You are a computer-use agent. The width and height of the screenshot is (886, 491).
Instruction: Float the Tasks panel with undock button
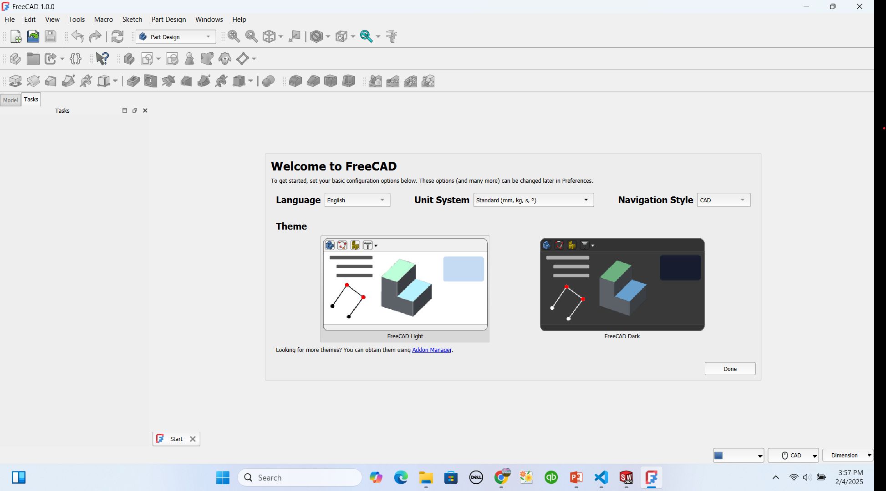135,110
